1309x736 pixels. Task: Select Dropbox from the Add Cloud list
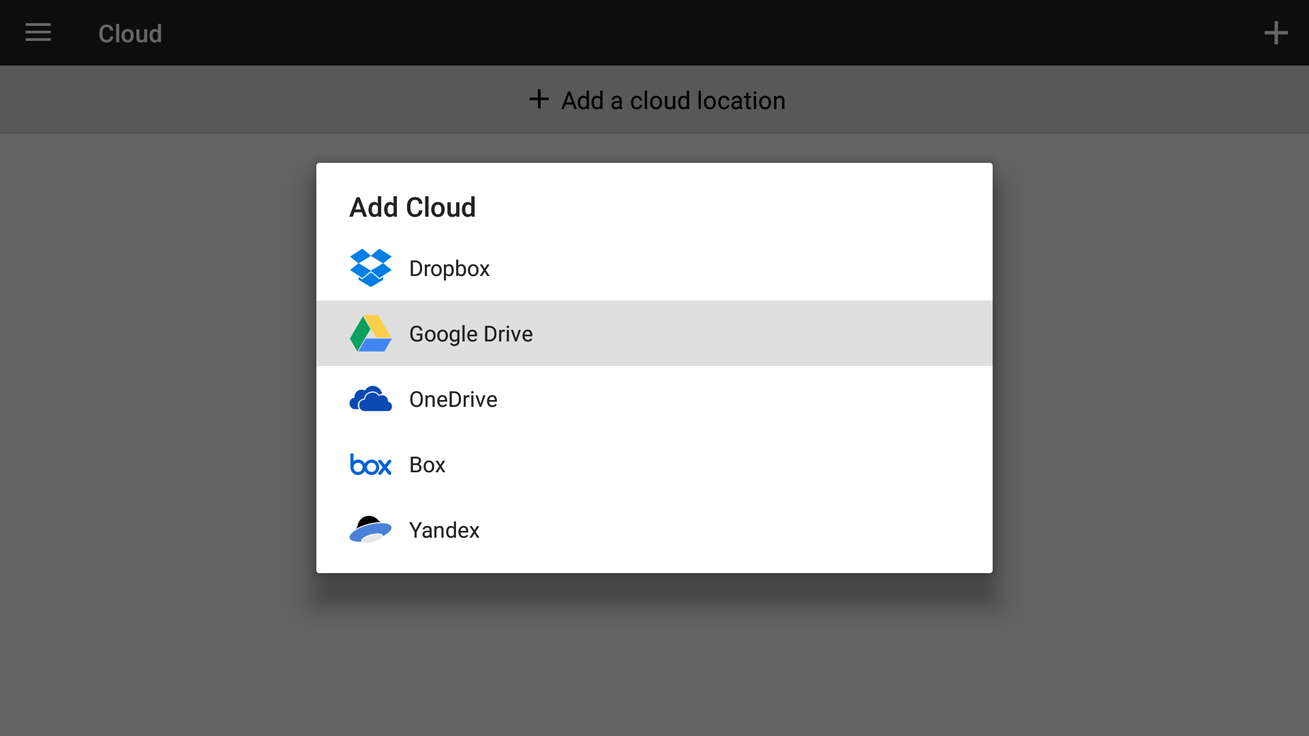click(x=449, y=269)
